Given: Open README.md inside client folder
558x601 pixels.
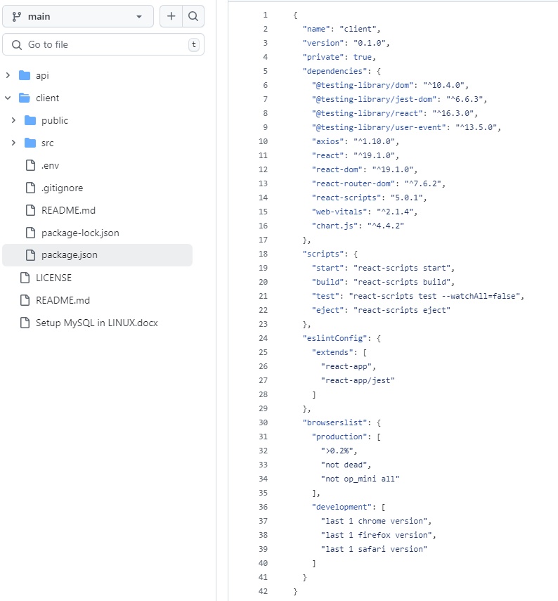Looking at the screenshot, I should (68, 210).
